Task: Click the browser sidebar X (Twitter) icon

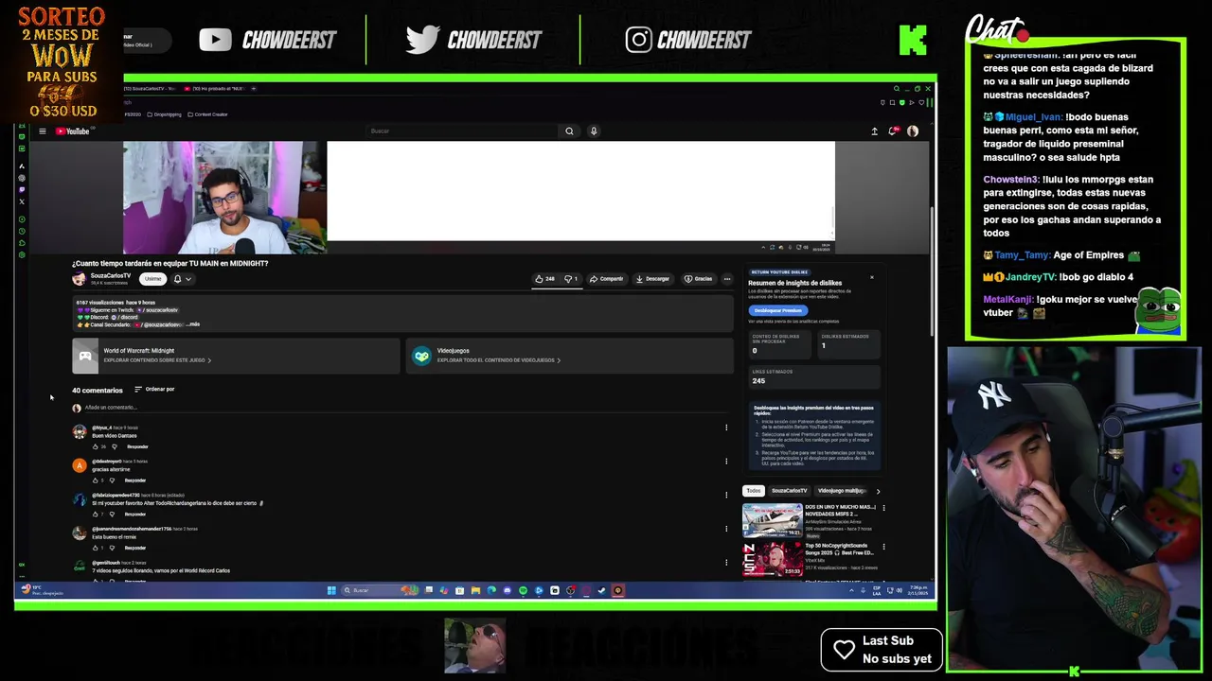Action: (x=22, y=201)
